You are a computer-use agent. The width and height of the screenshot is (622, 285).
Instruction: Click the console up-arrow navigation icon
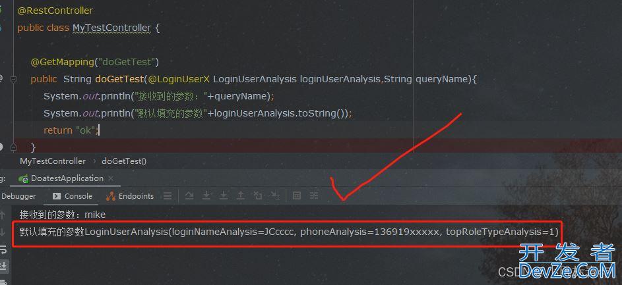click(3, 215)
